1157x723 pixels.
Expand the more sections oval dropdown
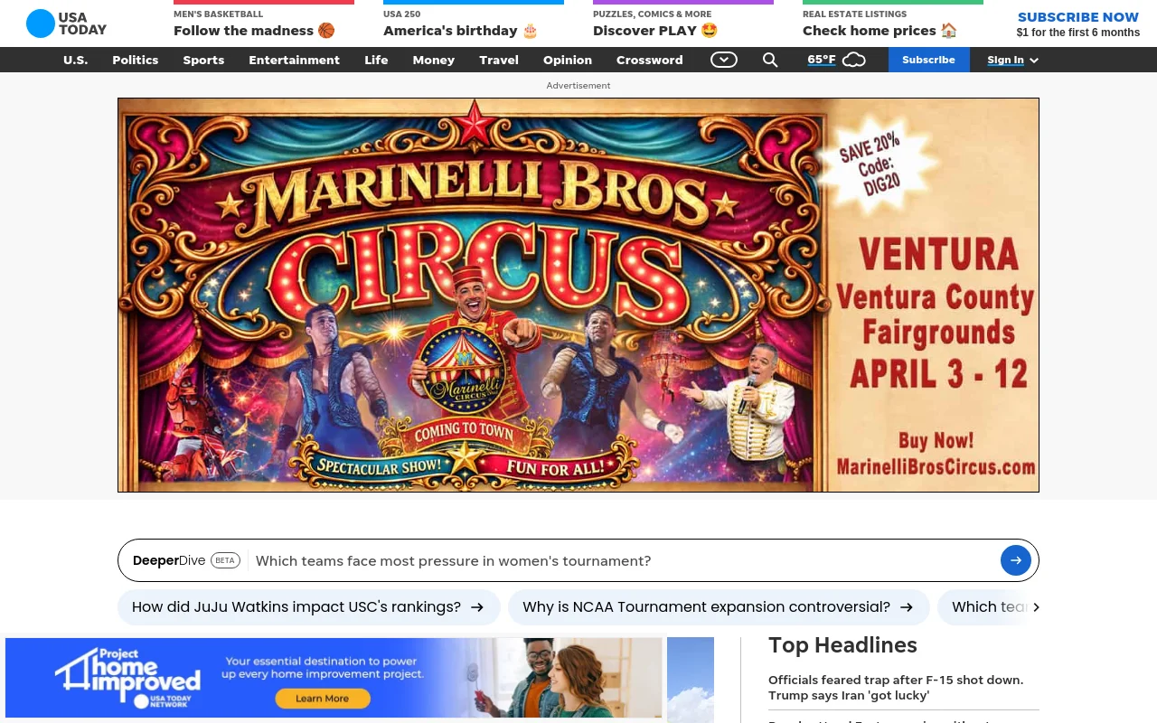coord(724,60)
